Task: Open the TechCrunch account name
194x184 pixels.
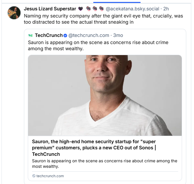Action: click(48, 35)
